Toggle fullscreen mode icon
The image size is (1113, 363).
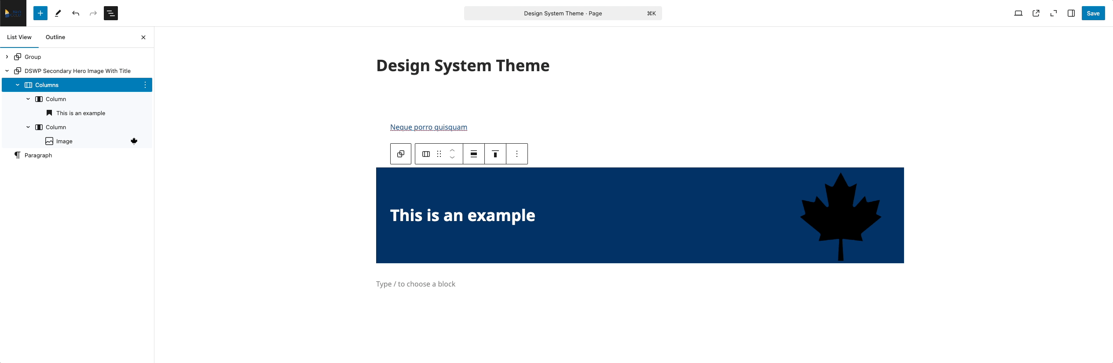(x=1054, y=13)
